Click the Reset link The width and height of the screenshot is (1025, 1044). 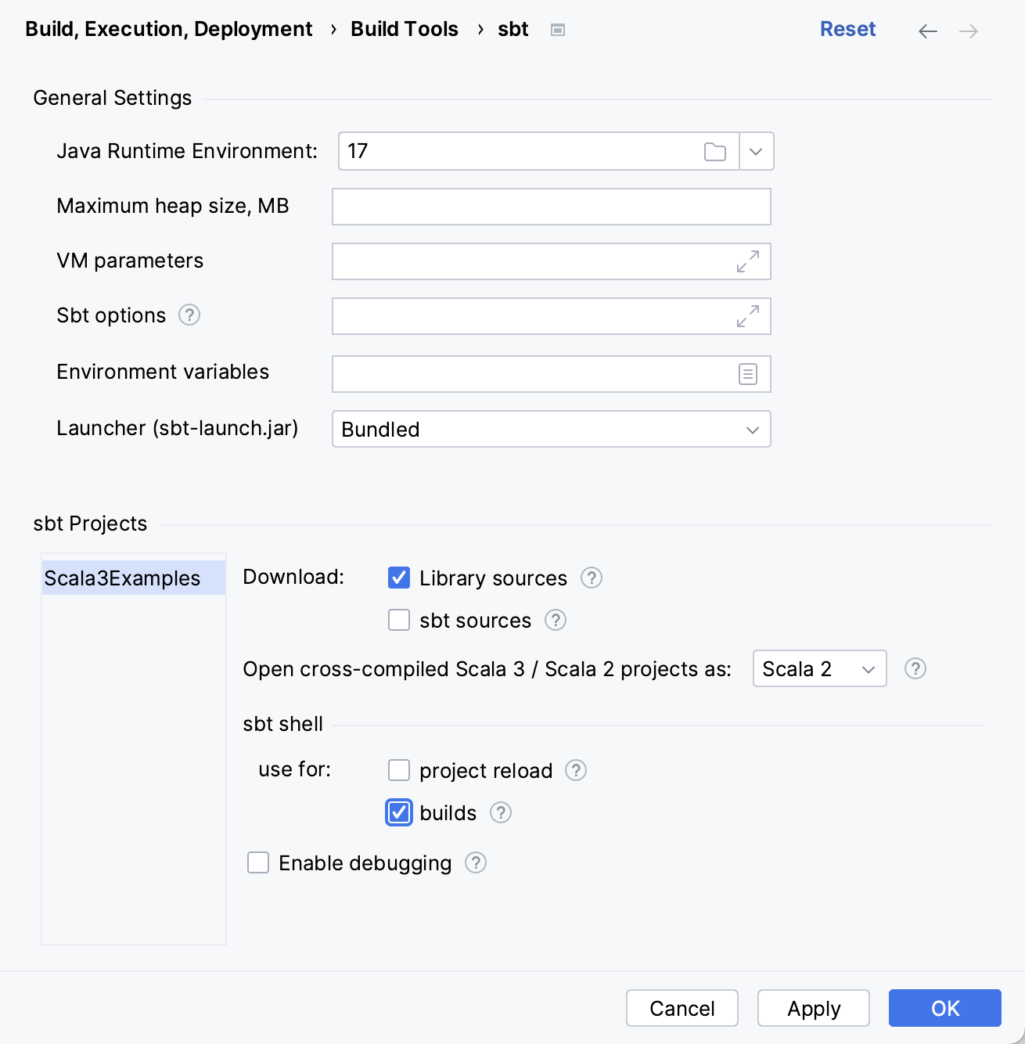(x=847, y=30)
